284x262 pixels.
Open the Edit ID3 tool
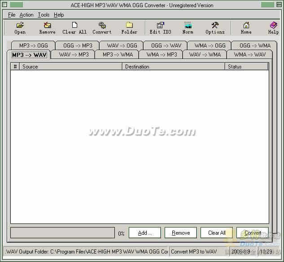click(x=160, y=28)
